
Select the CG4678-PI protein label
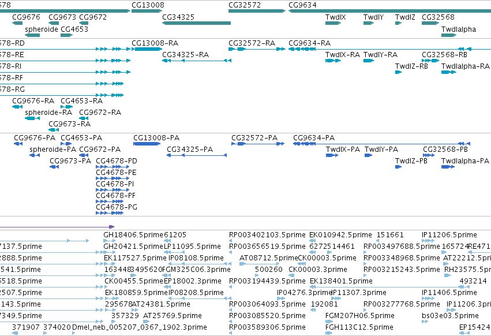tap(115, 184)
